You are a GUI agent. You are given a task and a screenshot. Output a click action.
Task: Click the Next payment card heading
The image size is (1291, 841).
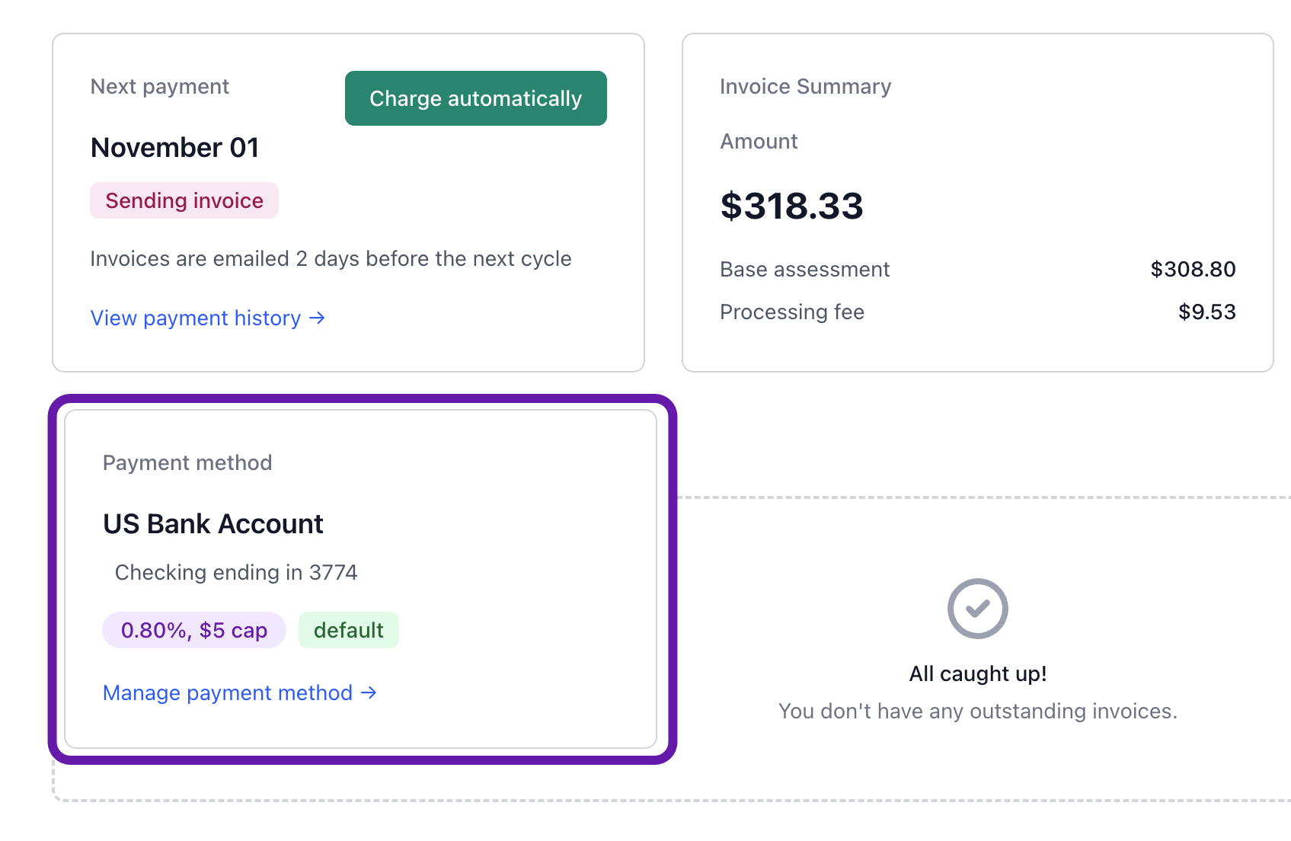pos(159,86)
